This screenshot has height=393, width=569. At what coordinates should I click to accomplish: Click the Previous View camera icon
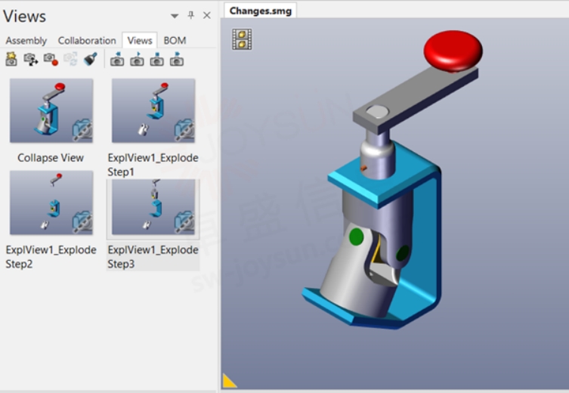(117, 59)
